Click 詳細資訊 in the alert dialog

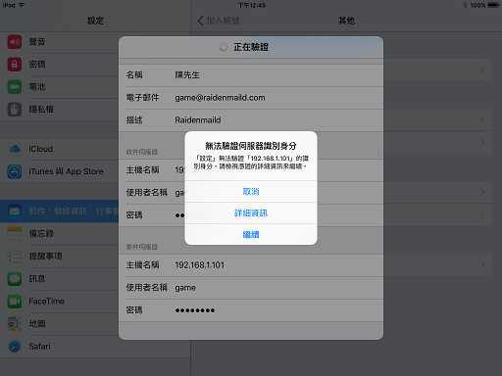pyautogui.click(x=251, y=213)
